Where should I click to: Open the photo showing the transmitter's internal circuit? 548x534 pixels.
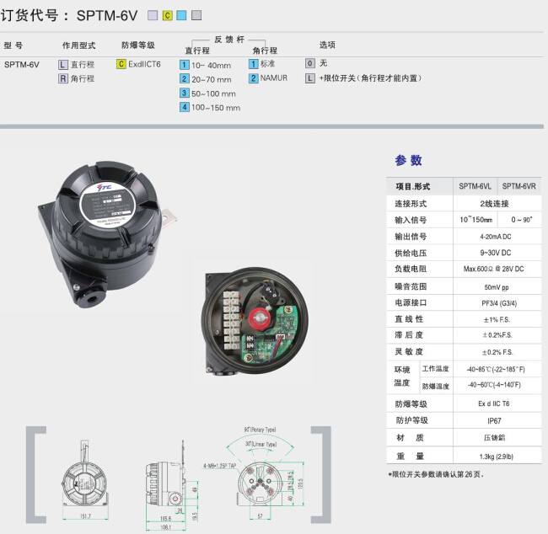pyautogui.click(x=255, y=321)
